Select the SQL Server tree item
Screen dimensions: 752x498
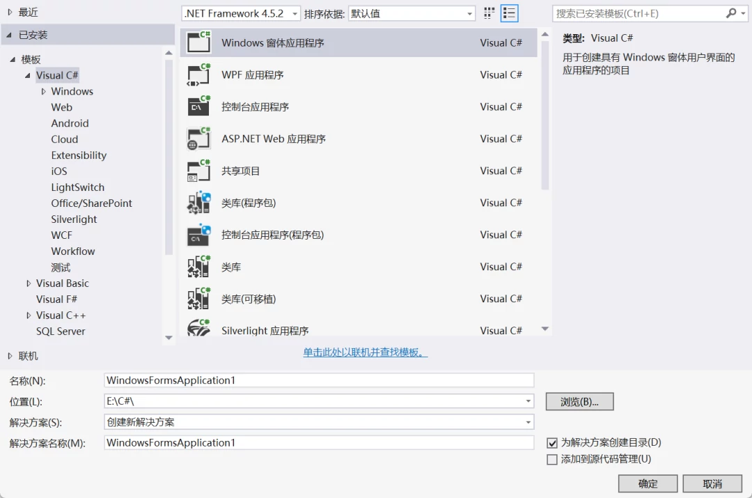pos(61,332)
